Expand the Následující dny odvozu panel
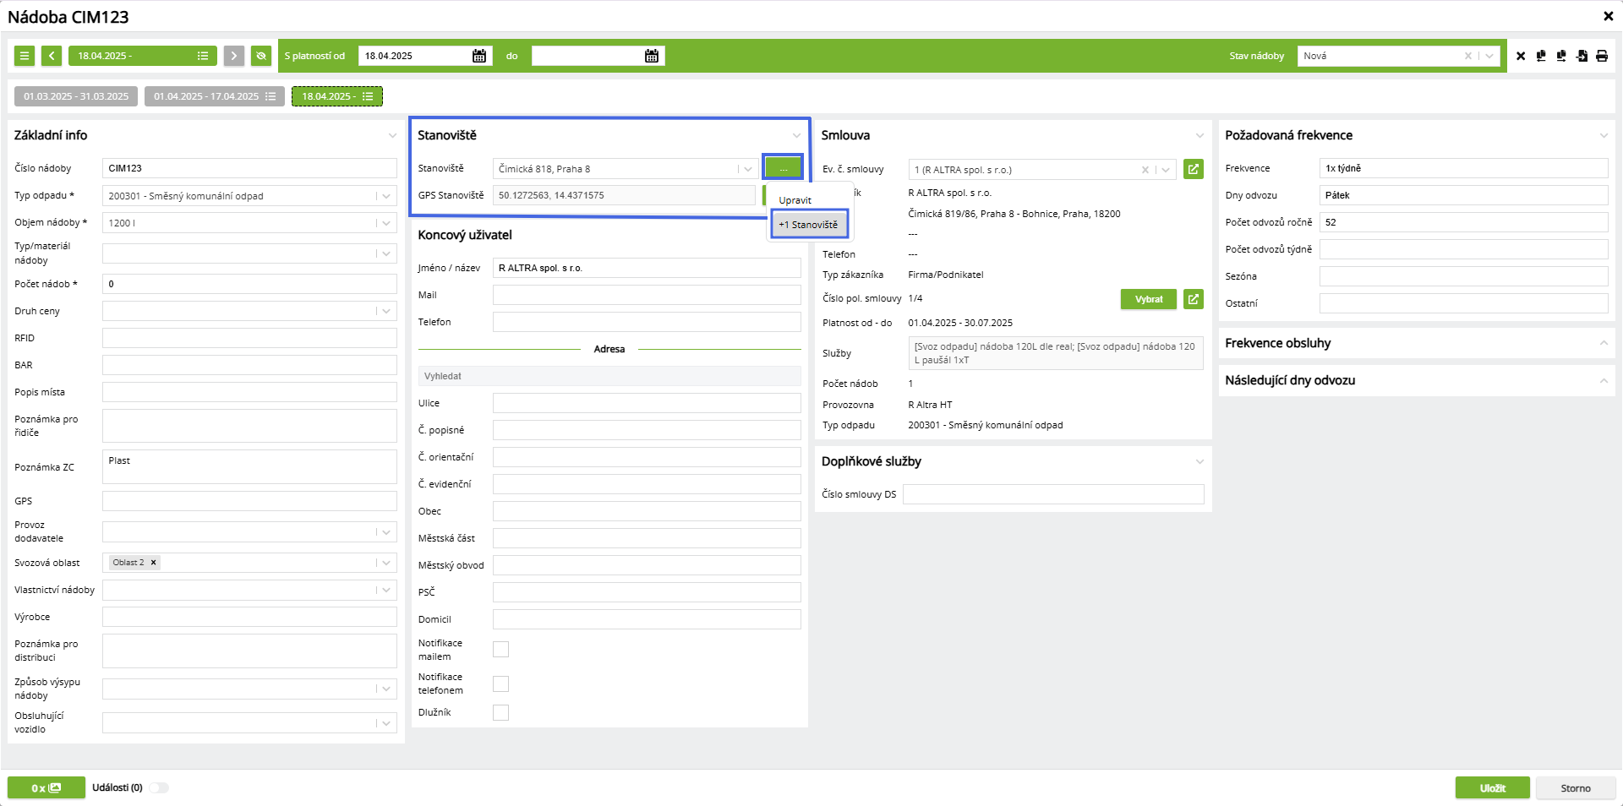1623x806 pixels. (1604, 380)
